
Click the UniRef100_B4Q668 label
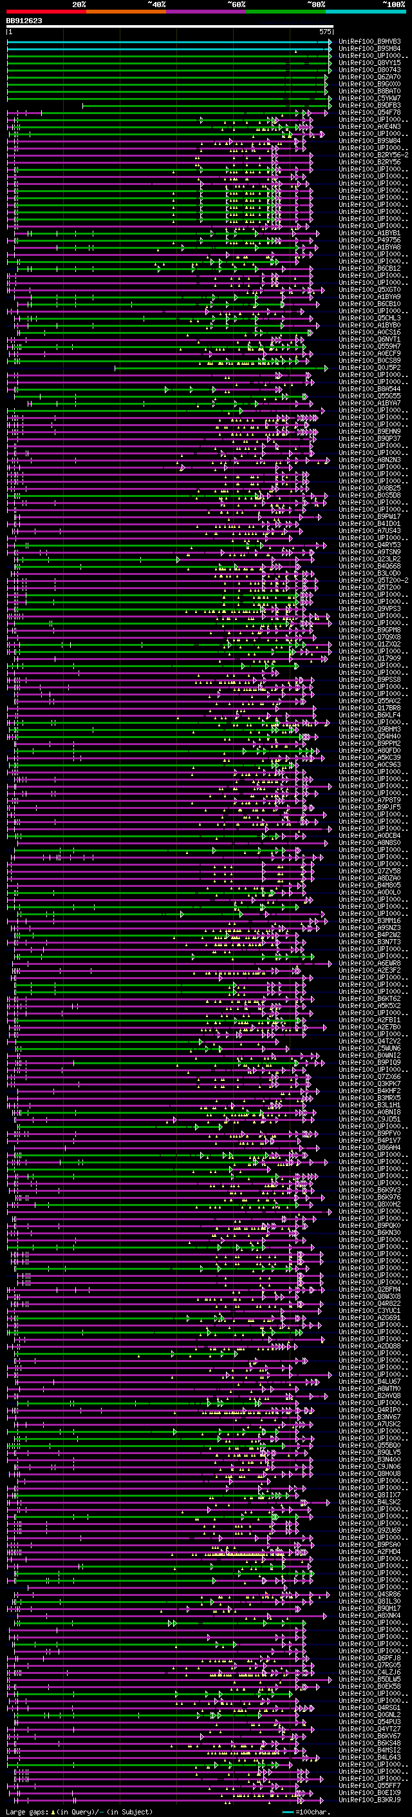[370, 566]
